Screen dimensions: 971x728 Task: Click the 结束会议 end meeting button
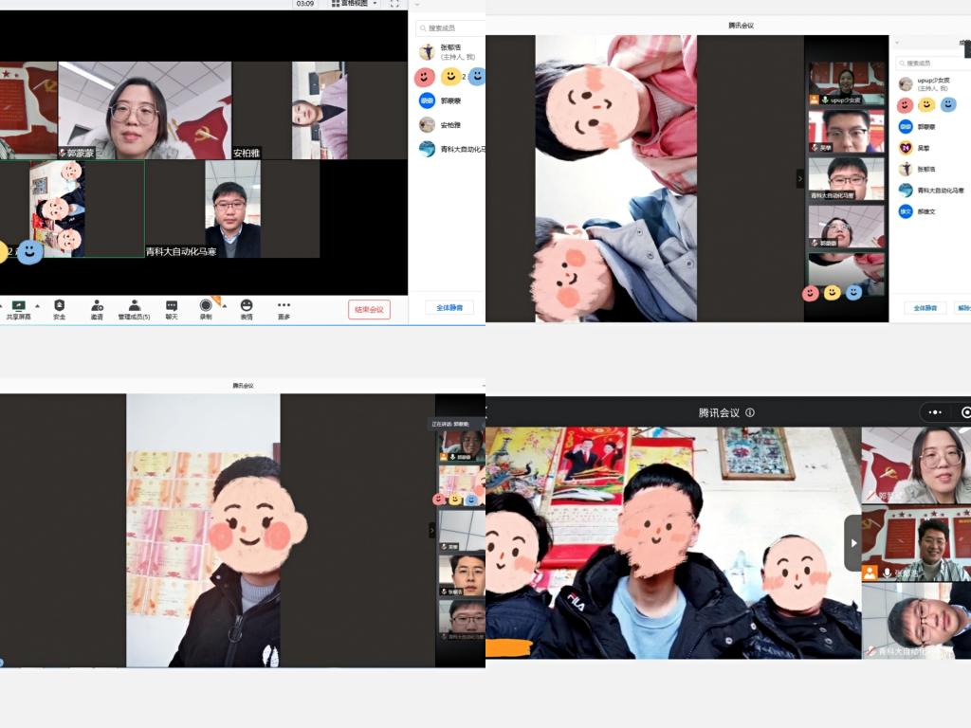pos(369,309)
